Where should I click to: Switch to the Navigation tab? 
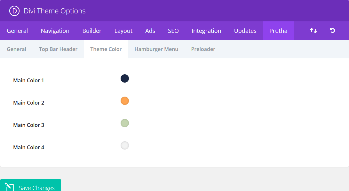click(55, 31)
